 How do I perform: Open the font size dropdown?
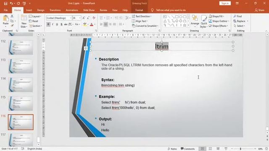click(x=80, y=18)
